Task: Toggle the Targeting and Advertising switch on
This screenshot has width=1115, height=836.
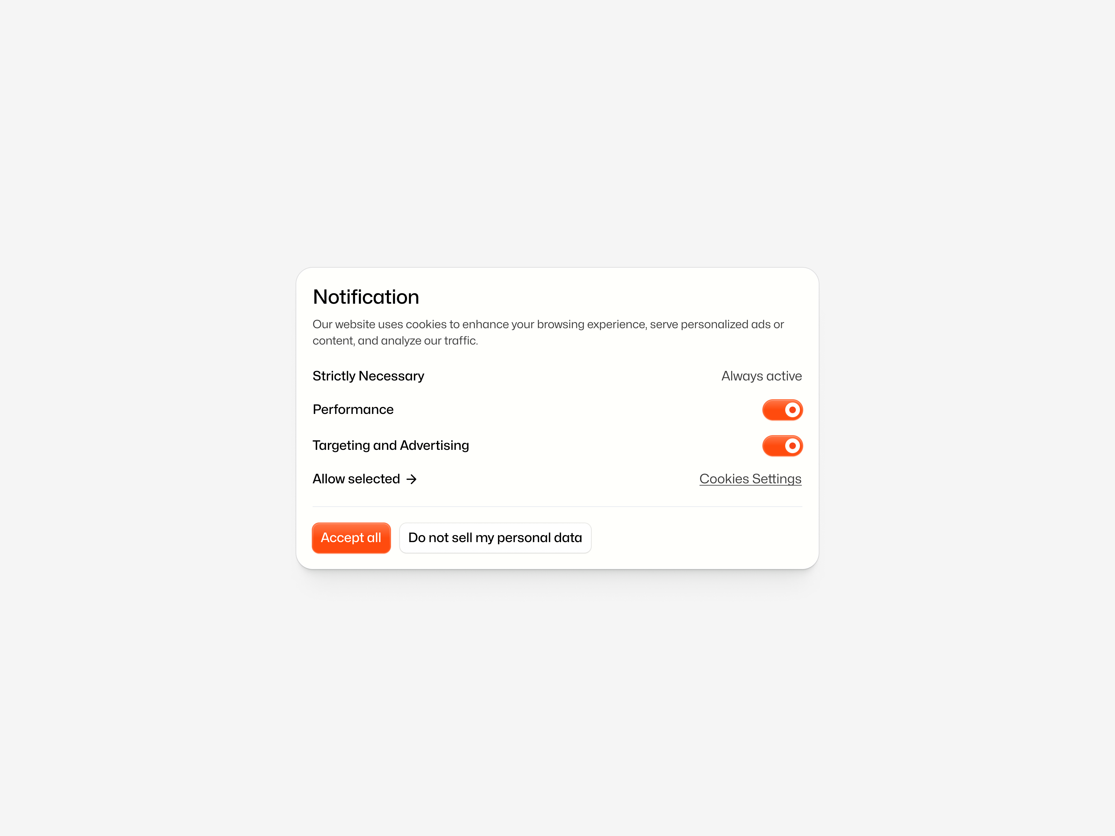Action: click(783, 446)
